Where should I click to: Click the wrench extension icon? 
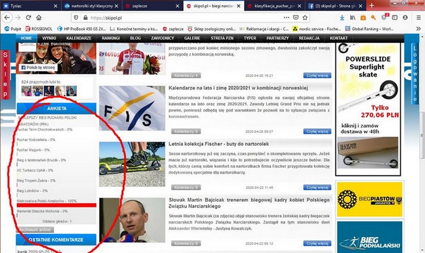[373, 18]
